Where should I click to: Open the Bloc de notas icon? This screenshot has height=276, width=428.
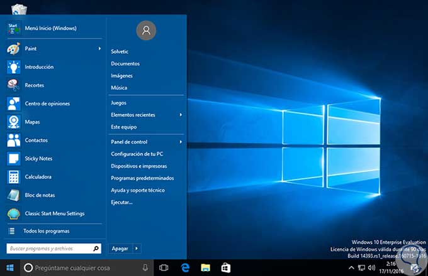click(x=14, y=195)
